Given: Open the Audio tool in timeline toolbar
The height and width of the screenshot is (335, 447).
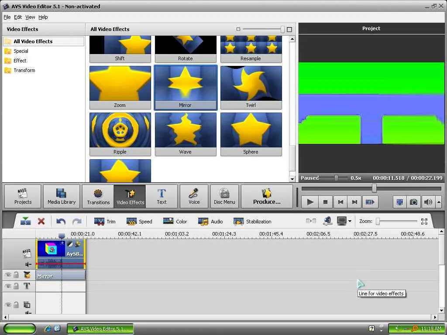Looking at the screenshot, I should coord(210,221).
